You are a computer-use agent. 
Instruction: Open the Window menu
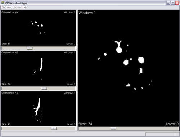[x=17, y=7]
